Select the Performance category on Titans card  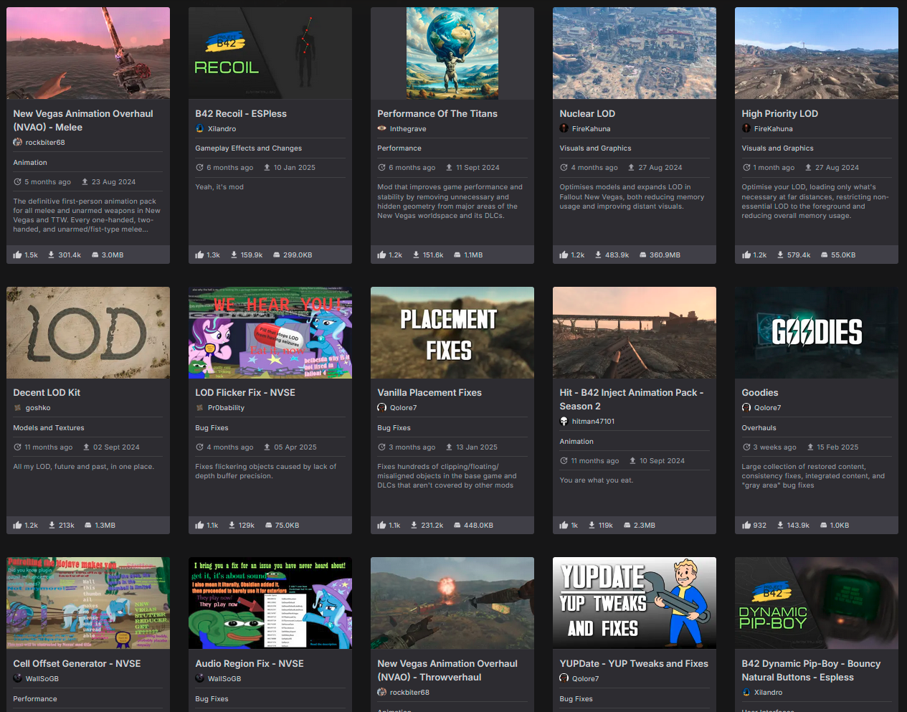tap(399, 148)
